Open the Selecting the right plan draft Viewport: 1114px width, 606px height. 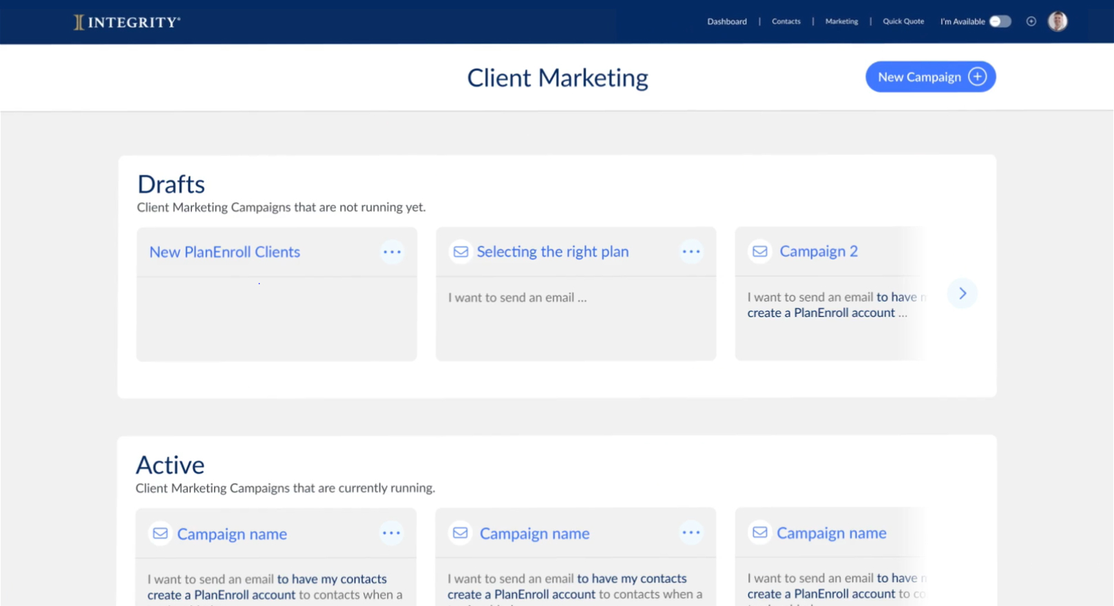552,251
